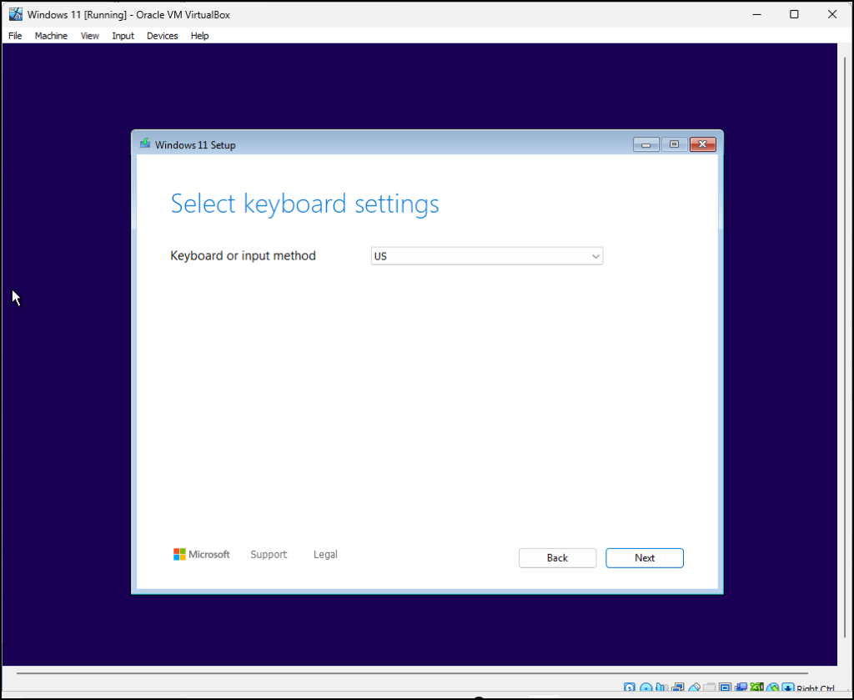Click the audio status bar icon
The width and height of the screenshot is (854, 700).
(x=661, y=688)
